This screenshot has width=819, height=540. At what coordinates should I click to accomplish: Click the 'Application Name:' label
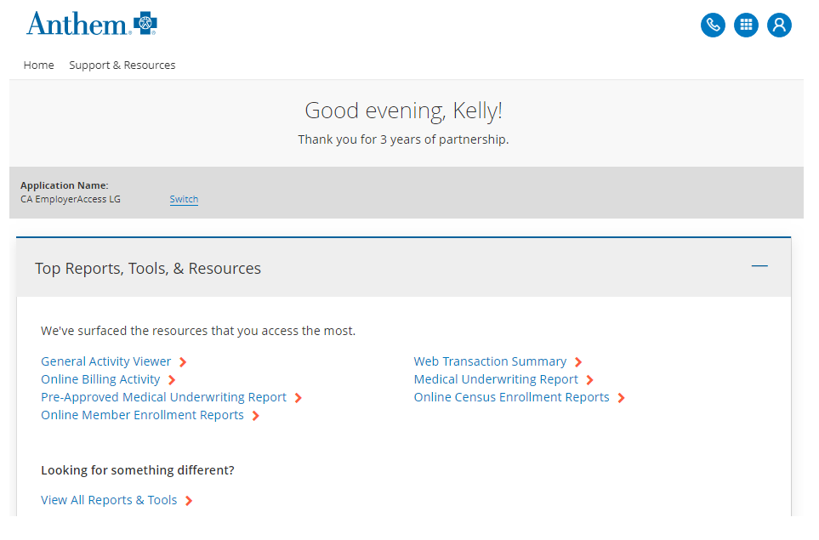point(65,185)
